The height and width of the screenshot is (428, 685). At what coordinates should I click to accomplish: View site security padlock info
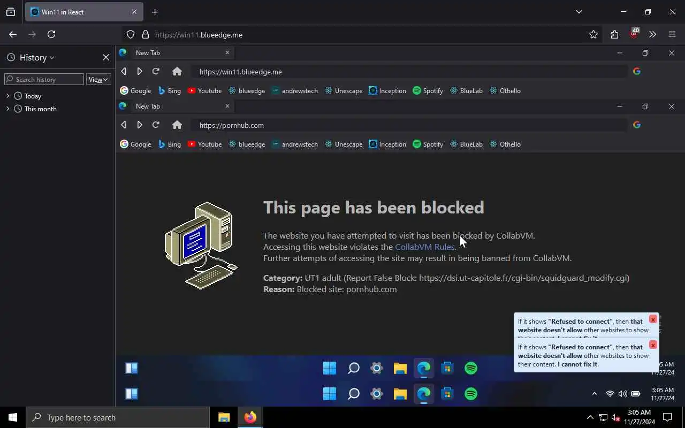pos(145,34)
